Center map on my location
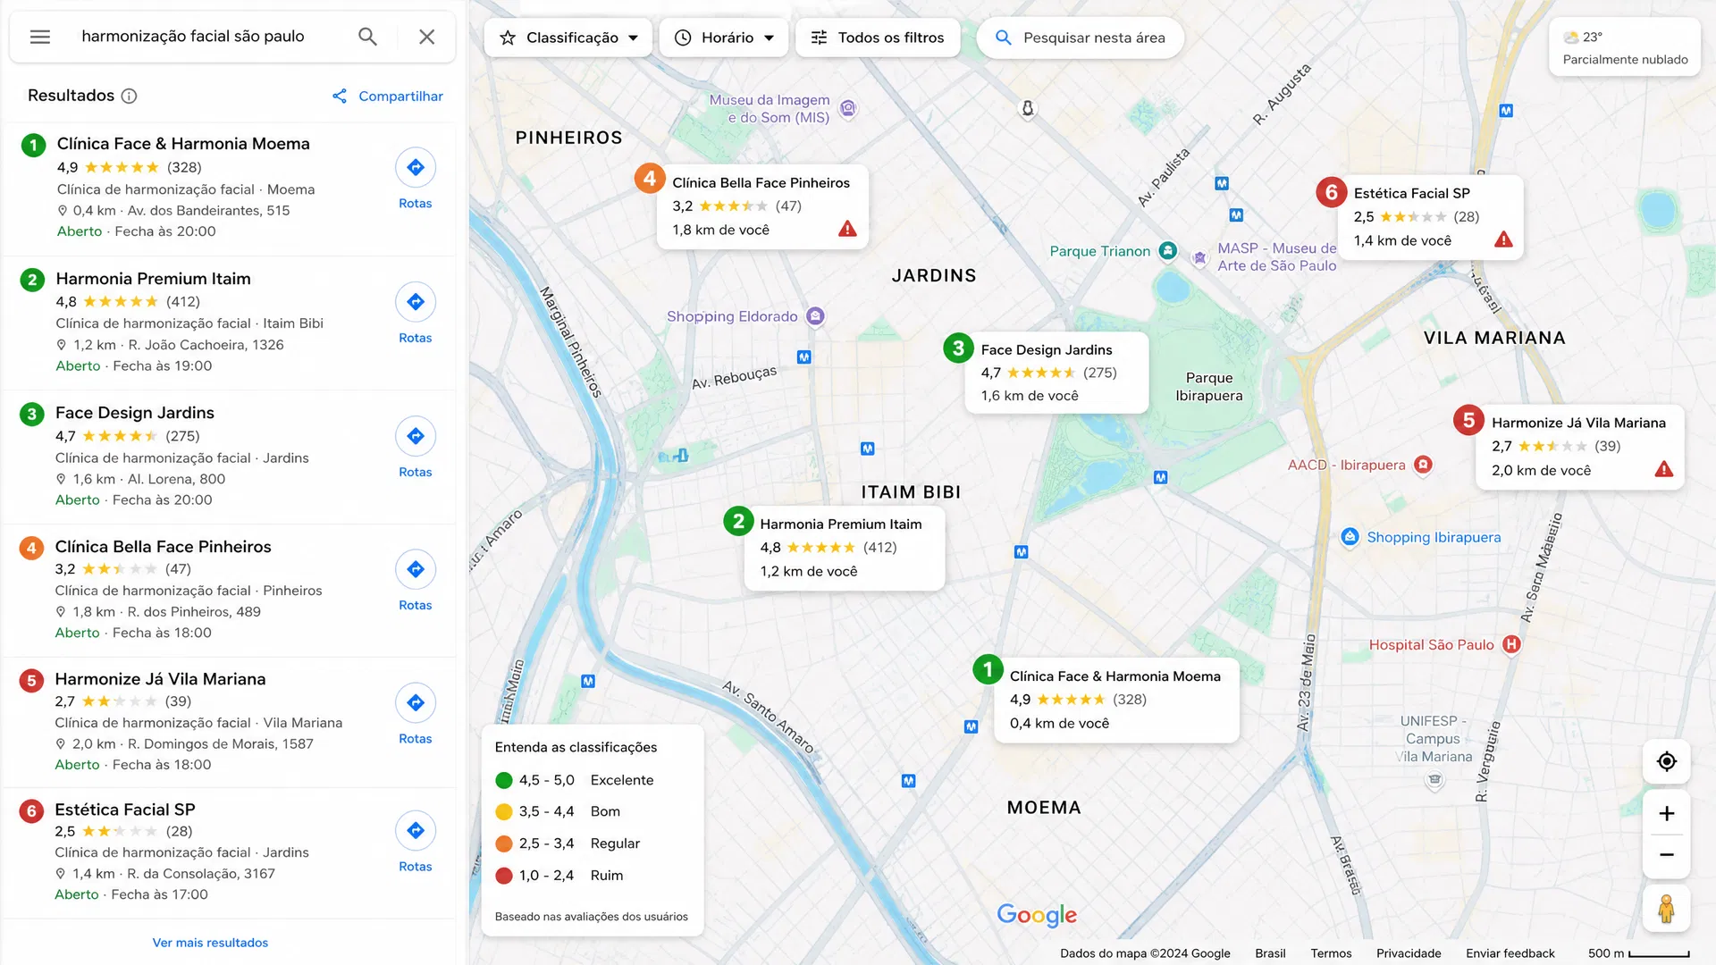The width and height of the screenshot is (1716, 965). (x=1666, y=761)
